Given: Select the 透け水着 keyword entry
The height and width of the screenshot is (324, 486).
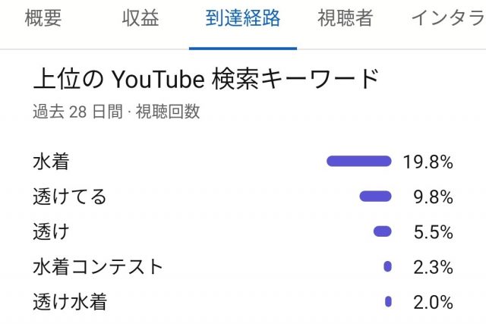Looking at the screenshot, I should pos(70,302).
